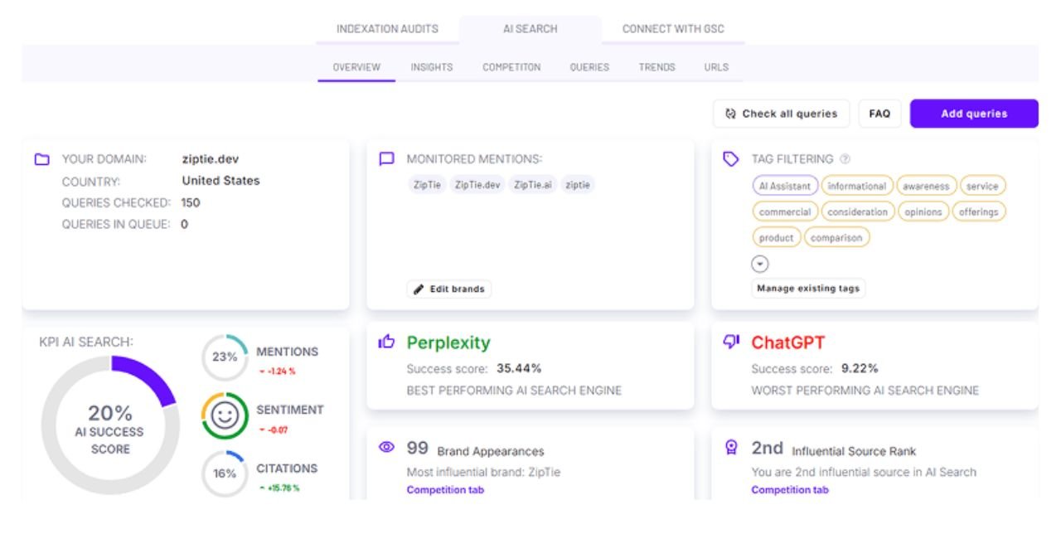
Task: Click the thumbs-down icon beside ChatGPT
Action: 731,342
